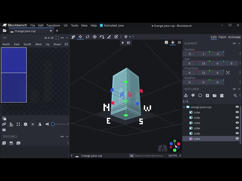The width and height of the screenshot is (242, 181).
Task: Click the maximize UV four-arrows icon
Action: tap(18, 124)
